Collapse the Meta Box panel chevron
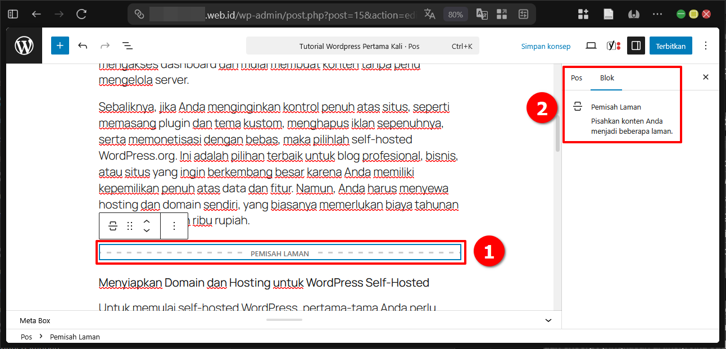This screenshot has height=349, width=726. 548,320
